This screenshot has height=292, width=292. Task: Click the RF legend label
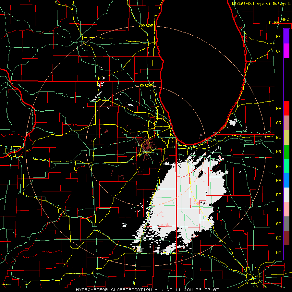[278, 36]
